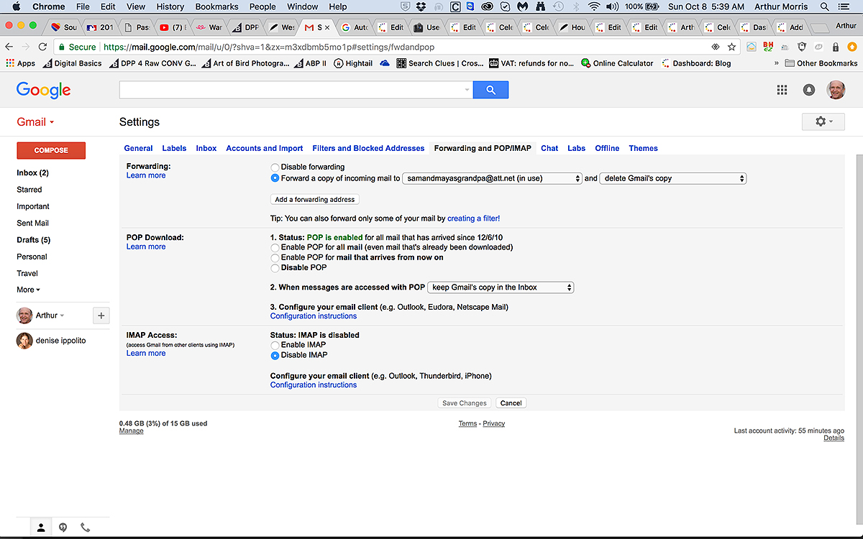The width and height of the screenshot is (863, 539).
Task: Click the BH extension icon in Chrome toolbar
Action: (768, 47)
